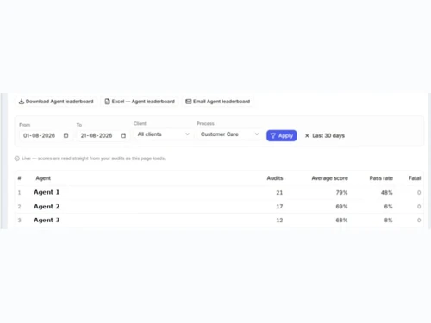
Task: Select the Agent 2 row name
Action: pos(47,207)
